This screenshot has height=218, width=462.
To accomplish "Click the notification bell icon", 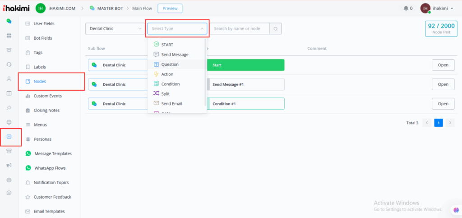I will 405,8.
